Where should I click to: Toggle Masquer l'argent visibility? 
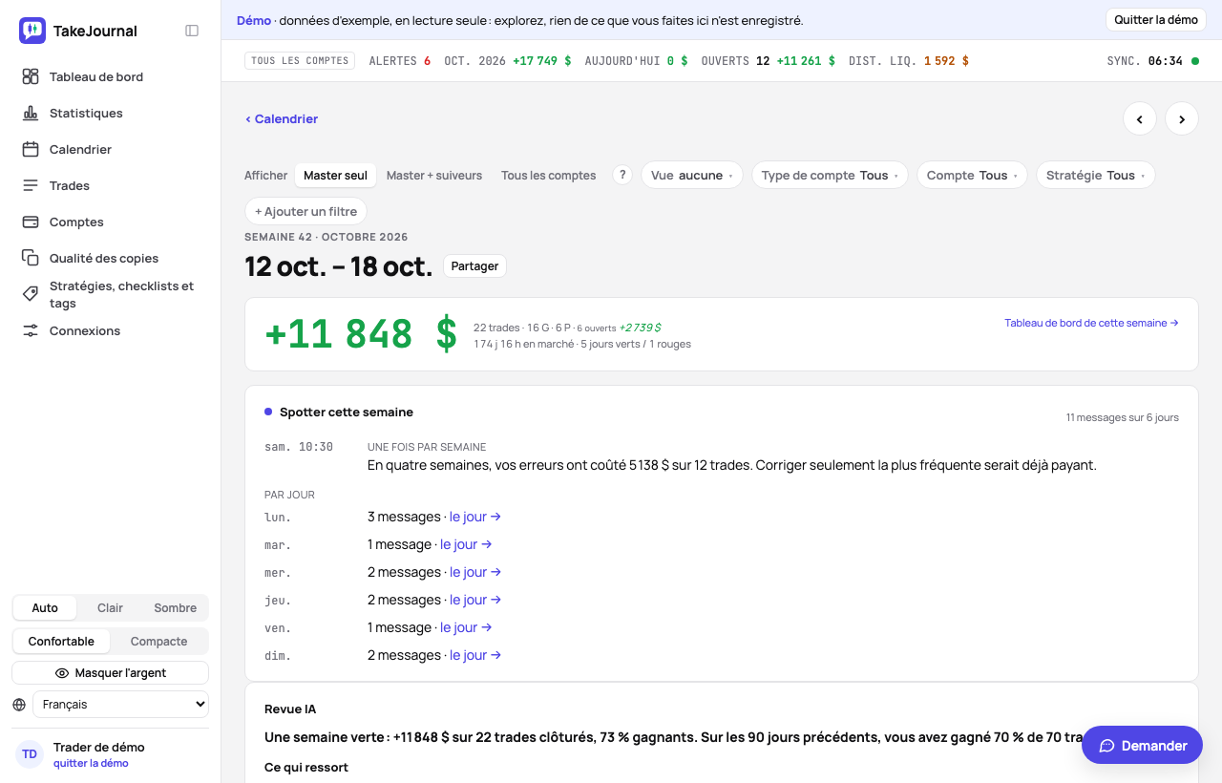[111, 673]
